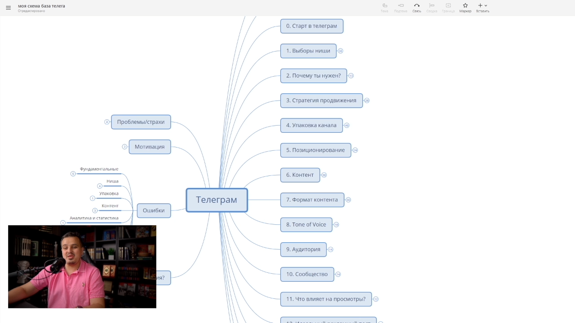Click the Сводка summary icon
Image resolution: width=575 pixels, height=323 pixels.
(x=432, y=8)
